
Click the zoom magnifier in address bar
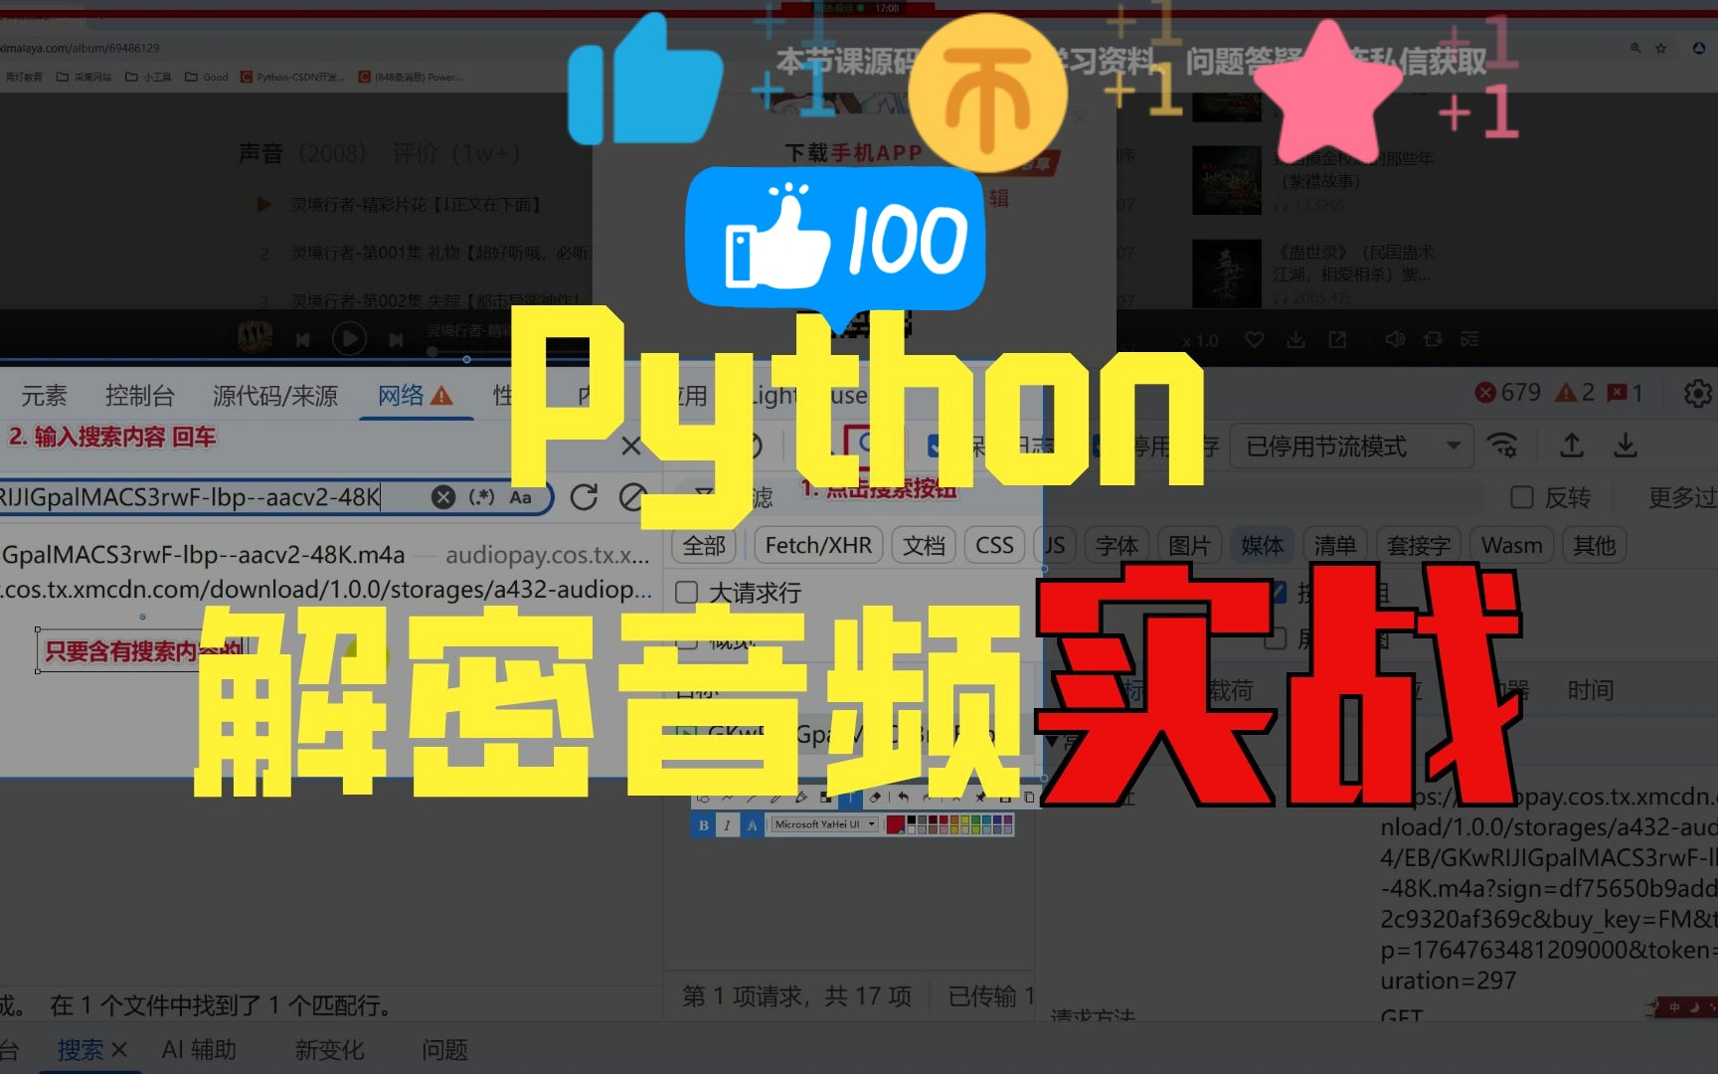pyautogui.click(x=1635, y=48)
